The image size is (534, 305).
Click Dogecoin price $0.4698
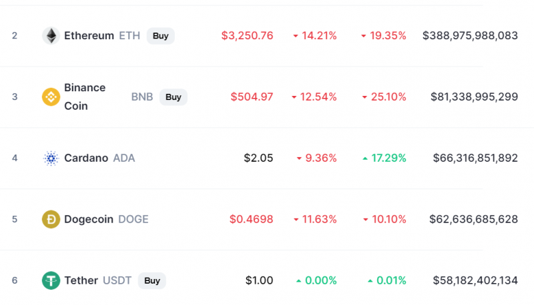(x=252, y=219)
